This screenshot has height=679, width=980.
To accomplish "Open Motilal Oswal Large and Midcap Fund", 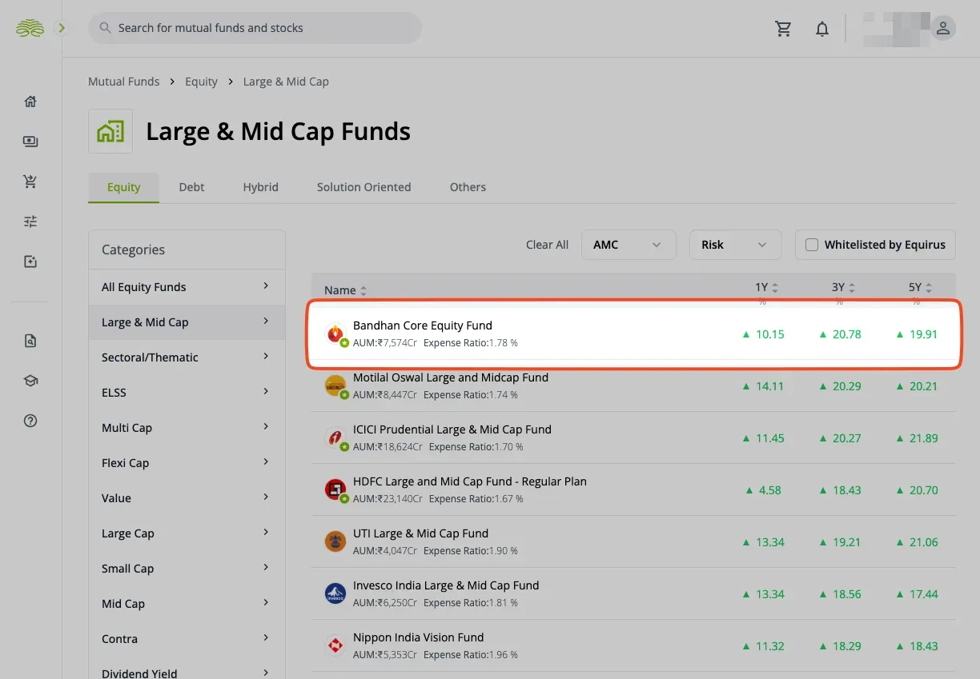I will coord(451,377).
